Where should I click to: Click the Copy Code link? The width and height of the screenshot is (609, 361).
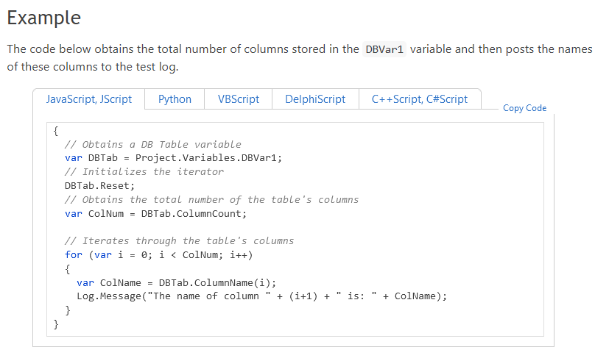[524, 108]
